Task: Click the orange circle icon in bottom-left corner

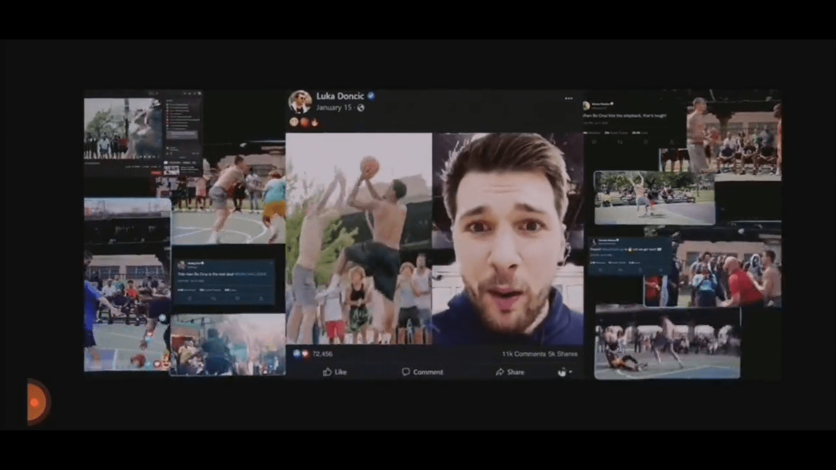Action: pyautogui.click(x=36, y=402)
